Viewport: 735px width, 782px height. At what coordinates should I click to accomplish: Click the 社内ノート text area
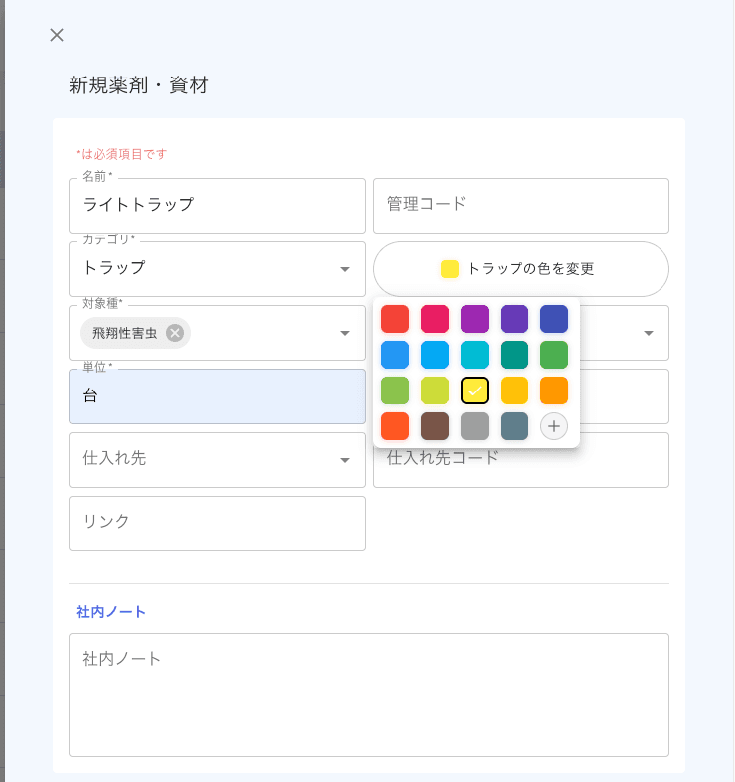click(368, 695)
